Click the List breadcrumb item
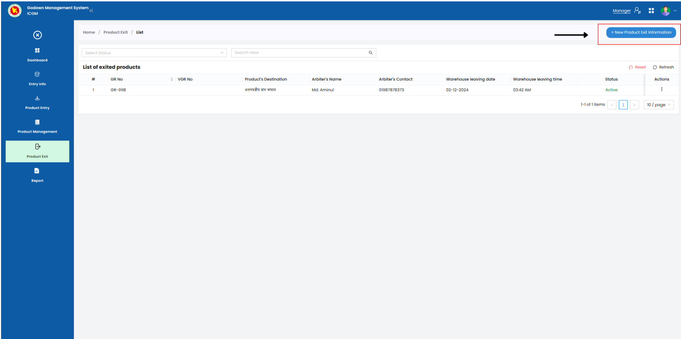 pos(140,32)
